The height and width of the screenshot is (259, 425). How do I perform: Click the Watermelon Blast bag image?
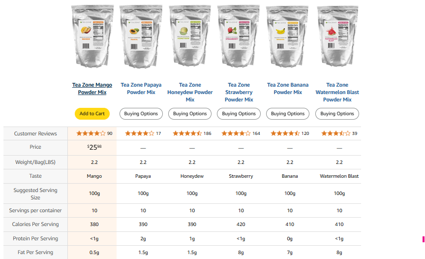337,37
